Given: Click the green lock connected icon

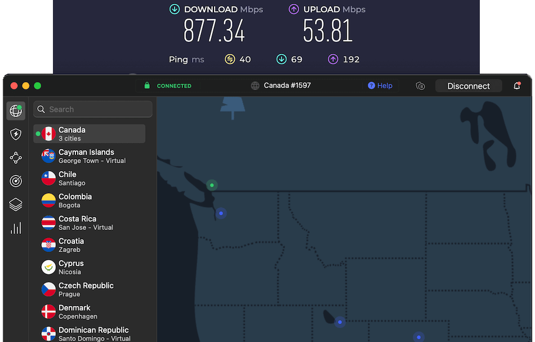Looking at the screenshot, I should 147,85.
